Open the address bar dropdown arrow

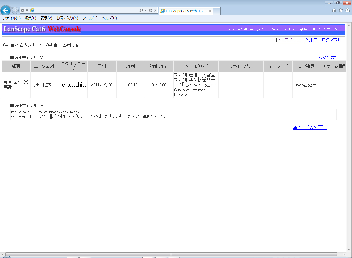tap(145, 10)
